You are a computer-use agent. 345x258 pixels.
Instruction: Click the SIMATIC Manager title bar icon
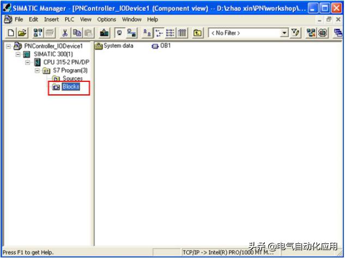coord(7,8)
